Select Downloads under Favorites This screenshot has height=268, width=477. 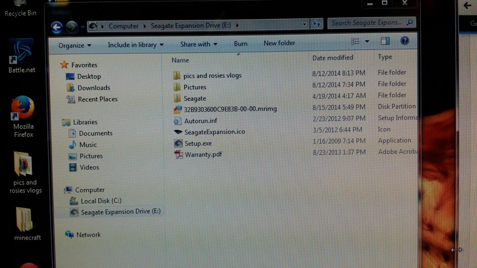pyautogui.click(x=94, y=88)
